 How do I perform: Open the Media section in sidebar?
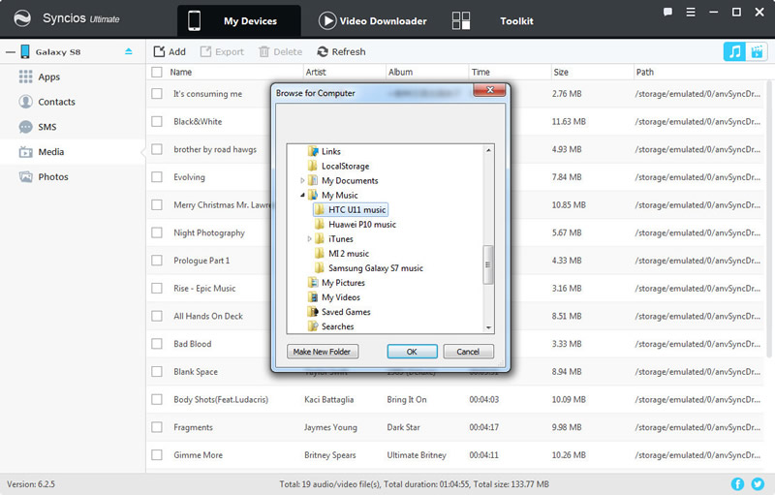[73, 152]
